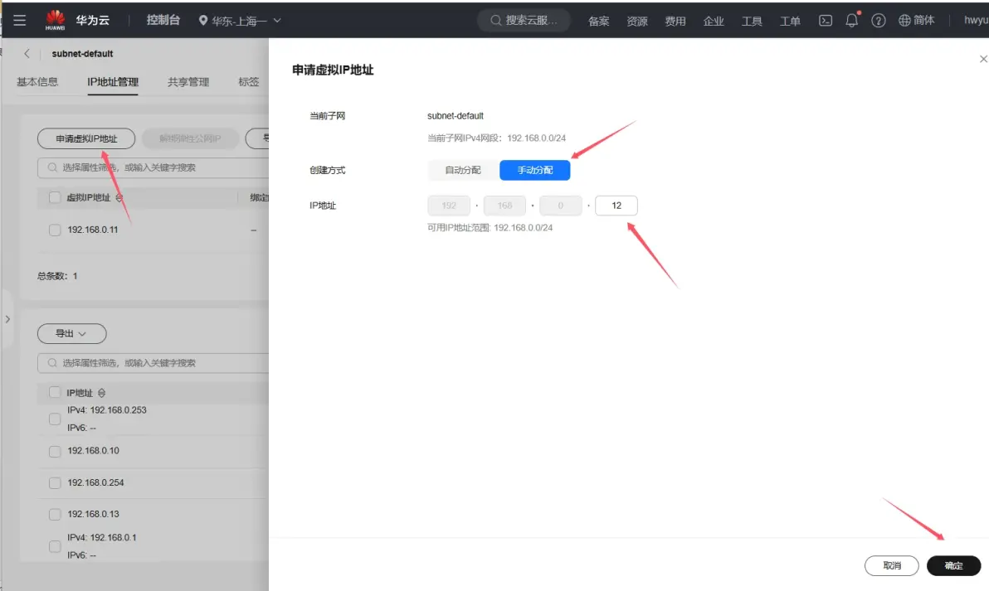
Task: Click the back arrow beside subnet-default
Action: click(x=27, y=54)
